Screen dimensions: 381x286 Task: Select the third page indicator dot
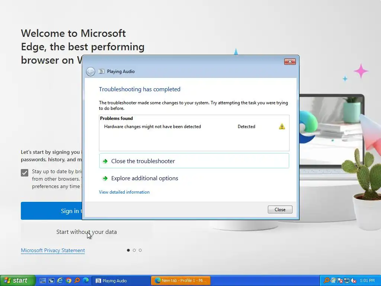140,250
